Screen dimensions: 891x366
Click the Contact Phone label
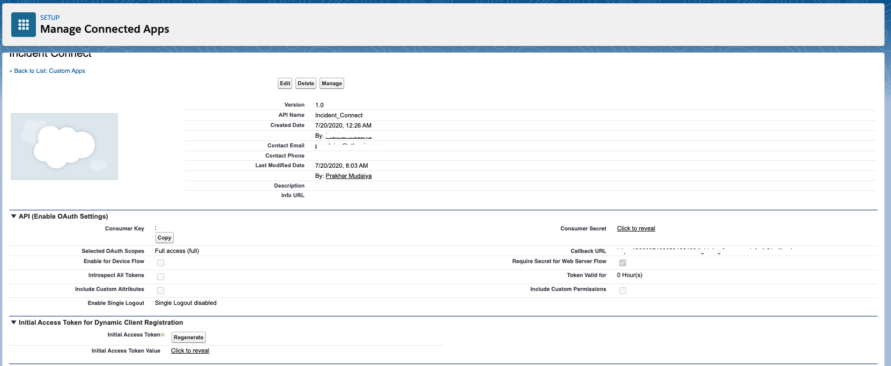click(x=285, y=155)
